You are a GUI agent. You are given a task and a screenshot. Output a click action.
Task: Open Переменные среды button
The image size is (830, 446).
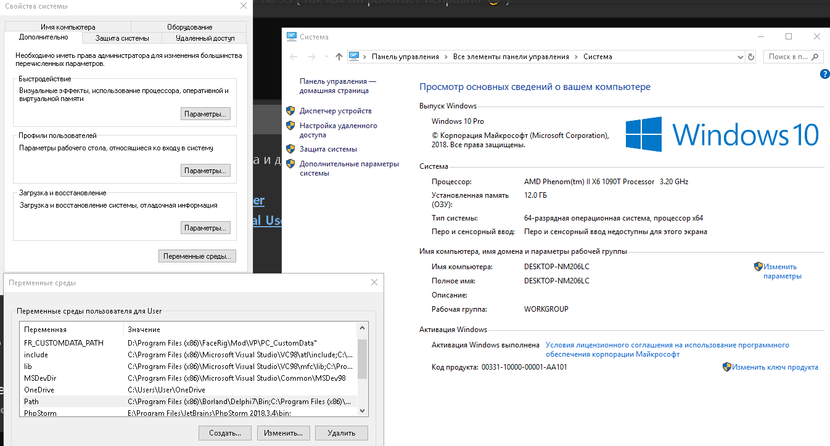tap(197, 256)
